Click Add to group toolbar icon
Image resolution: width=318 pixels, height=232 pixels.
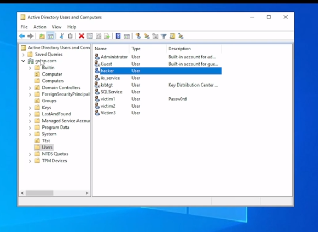click(x=181, y=36)
